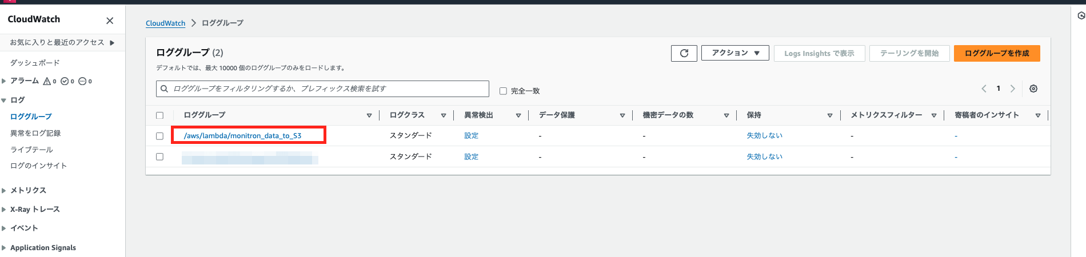Toggle the select-all log groups checkbox
This screenshot has width=1086, height=257.
click(159, 115)
